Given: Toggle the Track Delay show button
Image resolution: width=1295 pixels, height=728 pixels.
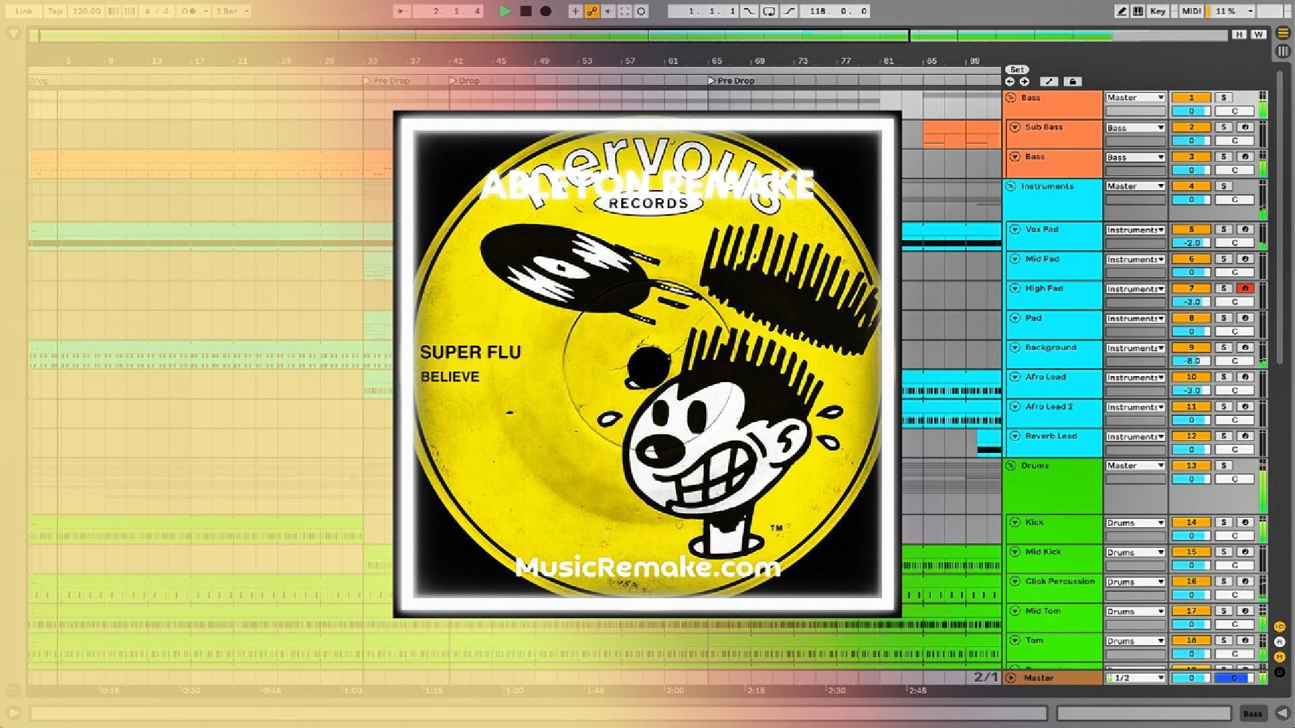Looking at the screenshot, I should click(1279, 672).
